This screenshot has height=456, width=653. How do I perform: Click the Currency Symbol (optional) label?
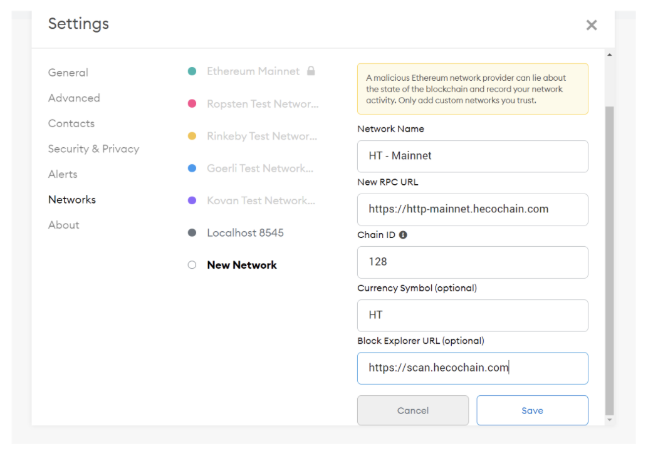click(x=417, y=288)
